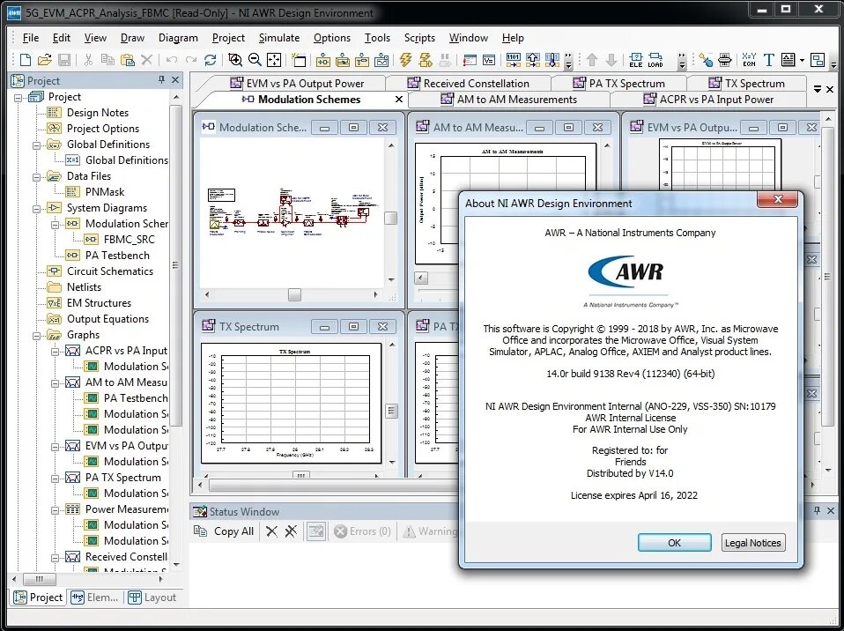The height and width of the screenshot is (631, 844).
Task: Click the Paste clipboard toolbar icon
Action: pyautogui.click(x=127, y=60)
